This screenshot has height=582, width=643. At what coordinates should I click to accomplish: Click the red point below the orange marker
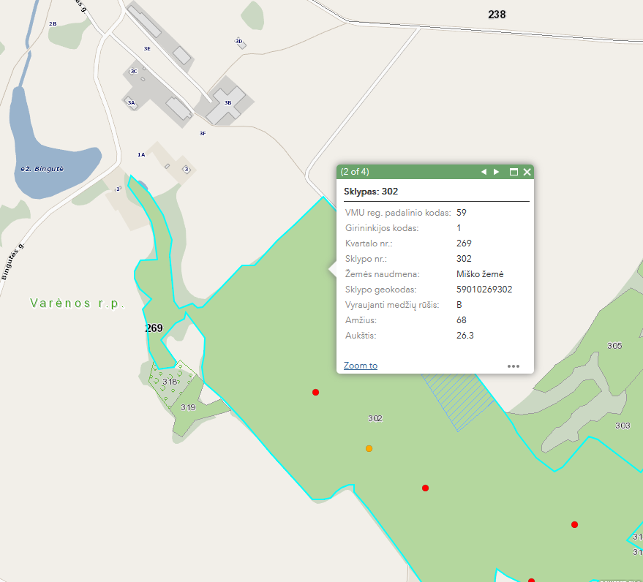pyautogui.click(x=425, y=488)
